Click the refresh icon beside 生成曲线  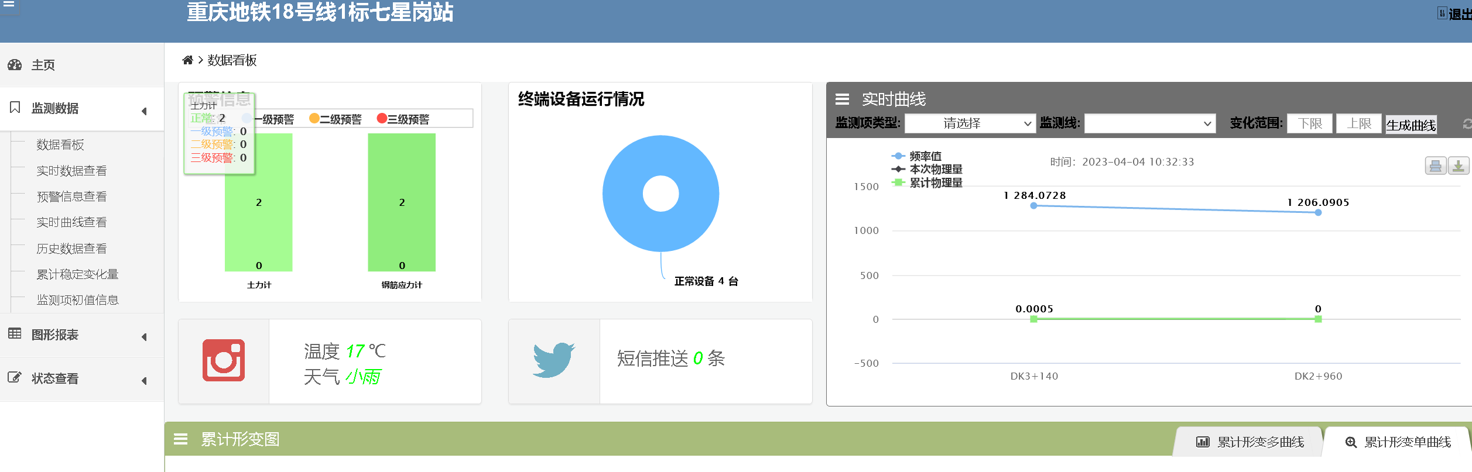coord(1466,124)
